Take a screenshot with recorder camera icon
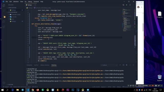 tap(156, 86)
